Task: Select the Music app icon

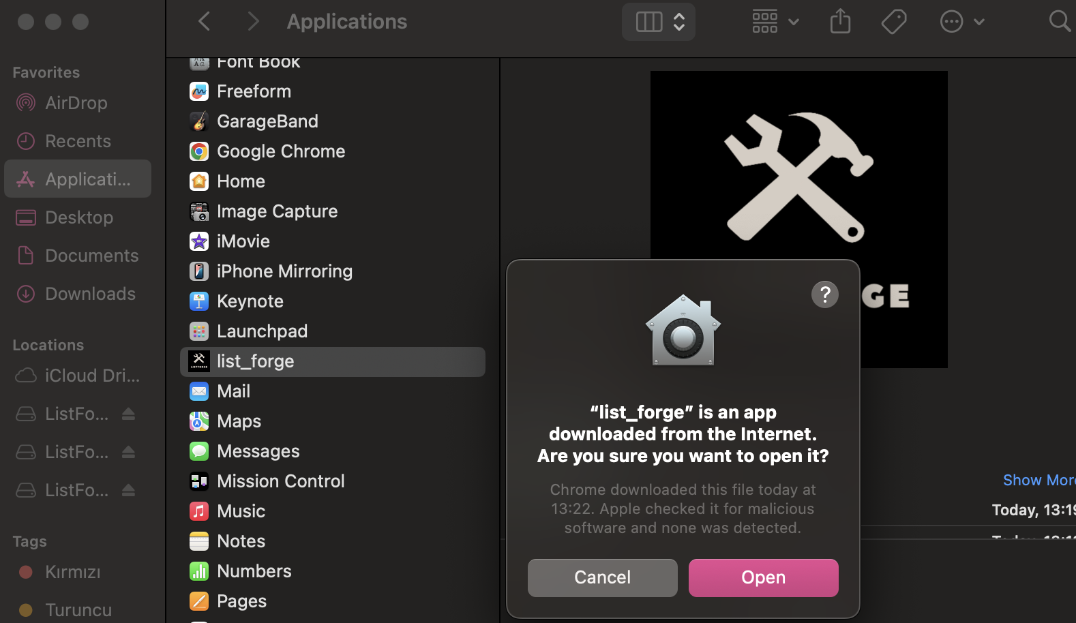Action: [199, 511]
